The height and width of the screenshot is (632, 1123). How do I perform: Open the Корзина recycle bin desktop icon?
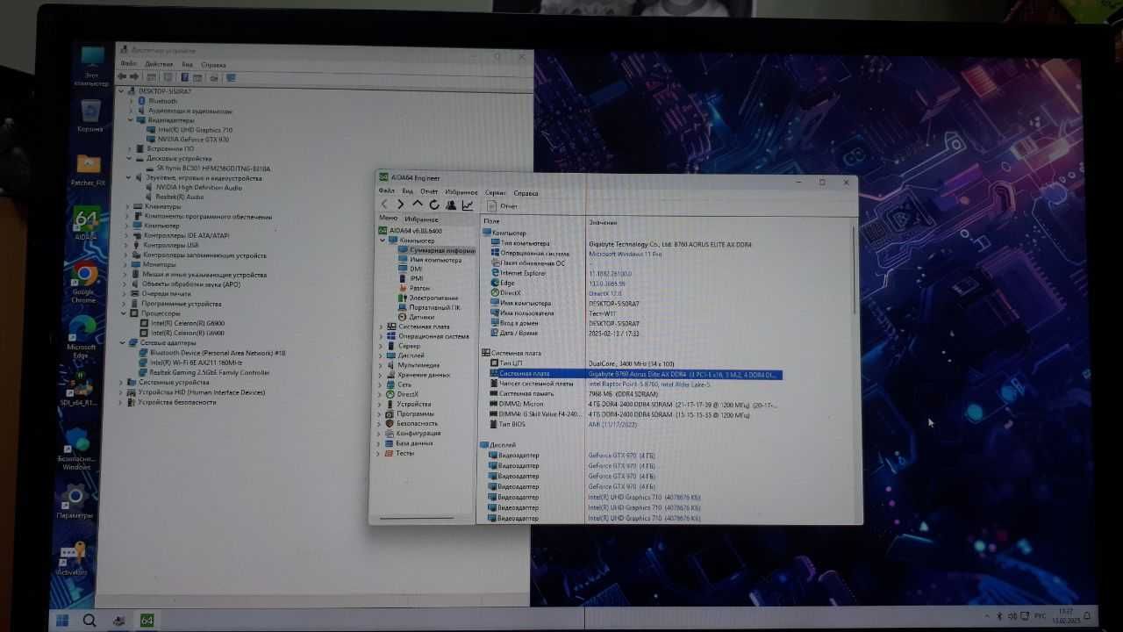[x=89, y=116]
